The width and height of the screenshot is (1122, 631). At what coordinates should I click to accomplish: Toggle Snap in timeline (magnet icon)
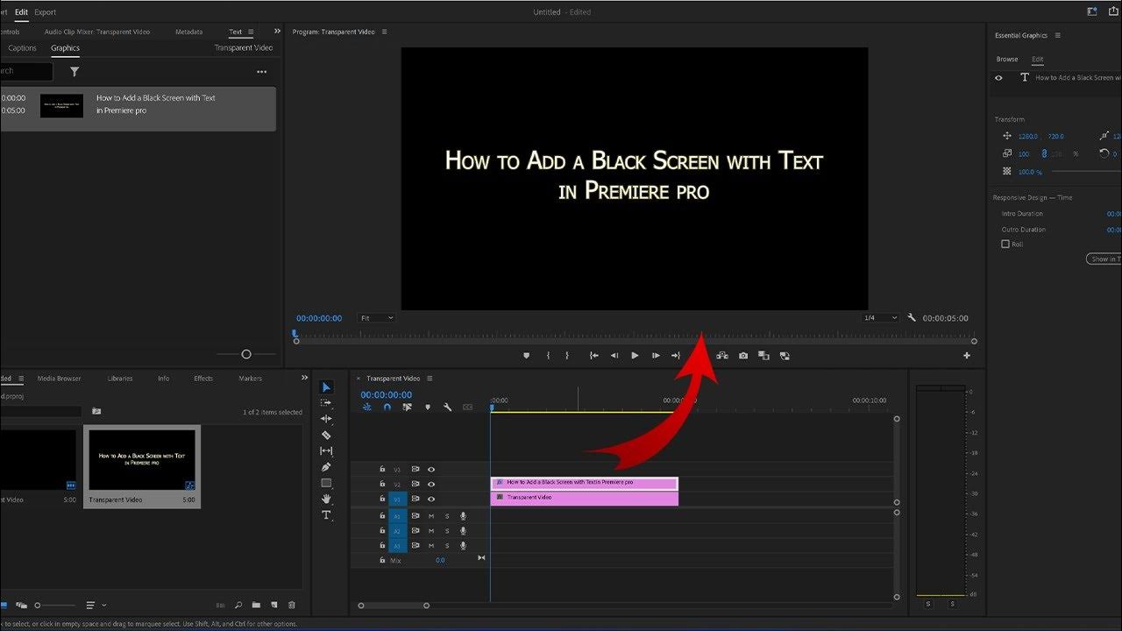(x=387, y=408)
